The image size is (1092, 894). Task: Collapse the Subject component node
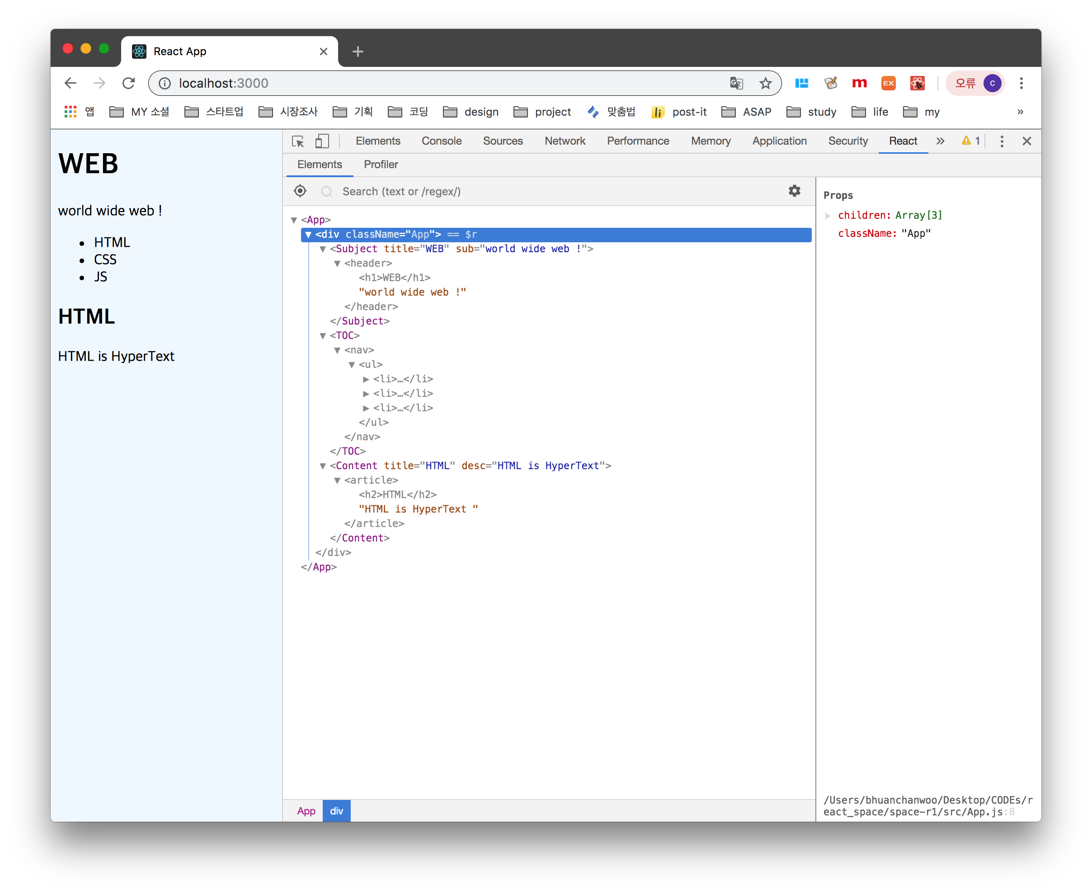(x=323, y=249)
